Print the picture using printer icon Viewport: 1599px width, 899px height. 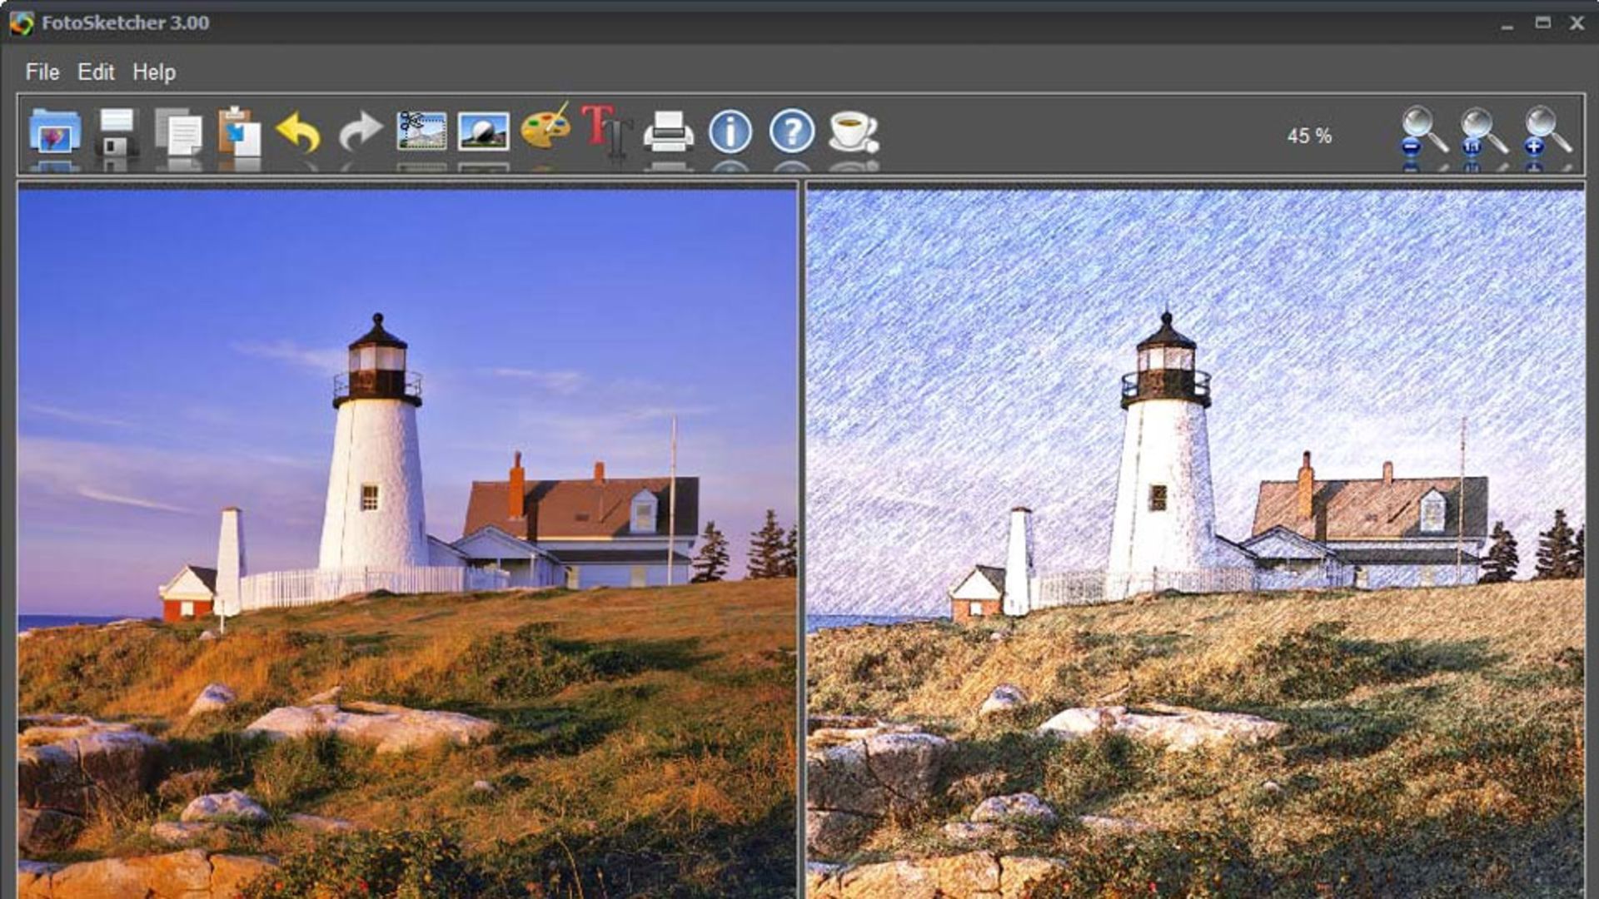click(668, 131)
